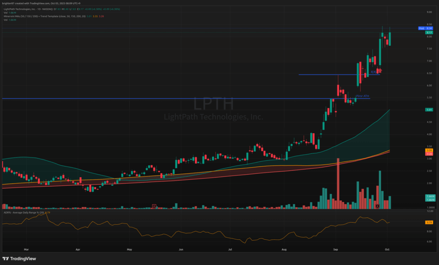Click the earnings E marker near late May
Viewport: 439px width, 265px height.
coord(154,206)
